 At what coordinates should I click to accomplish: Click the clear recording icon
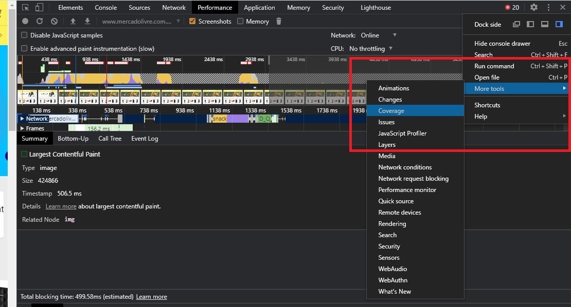pos(54,21)
